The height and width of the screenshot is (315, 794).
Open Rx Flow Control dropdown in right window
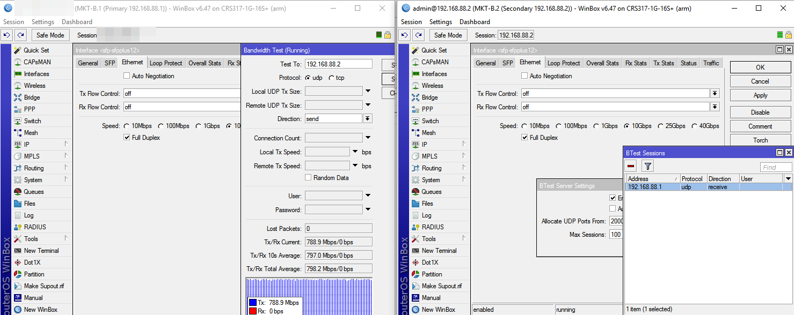[715, 107]
